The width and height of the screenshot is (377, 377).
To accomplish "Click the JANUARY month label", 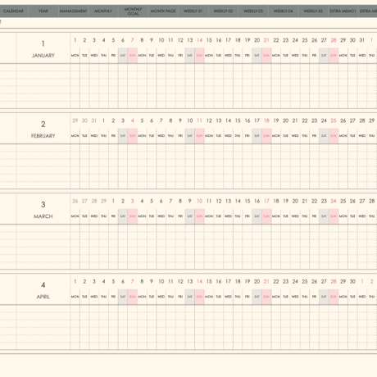I will [x=43, y=56].
